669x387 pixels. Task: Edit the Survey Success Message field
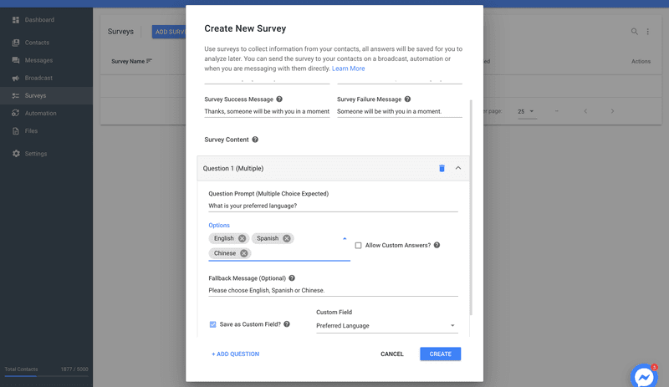(267, 111)
